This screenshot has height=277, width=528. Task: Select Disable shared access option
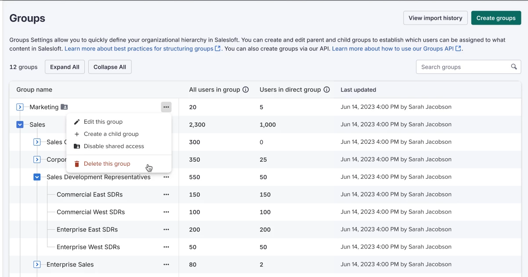pyautogui.click(x=114, y=146)
